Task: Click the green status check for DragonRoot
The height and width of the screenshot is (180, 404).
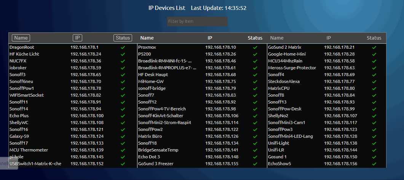Action: click(x=123, y=48)
